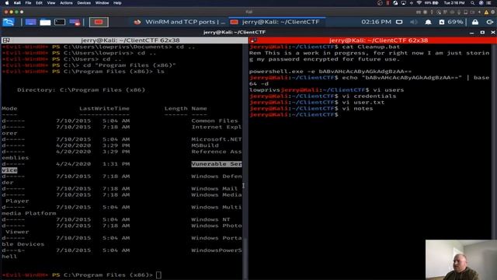Focus the left pane title jerry@Kali ~/ClientCTF 62x38

pyautogui.click(x=130, y=40)
